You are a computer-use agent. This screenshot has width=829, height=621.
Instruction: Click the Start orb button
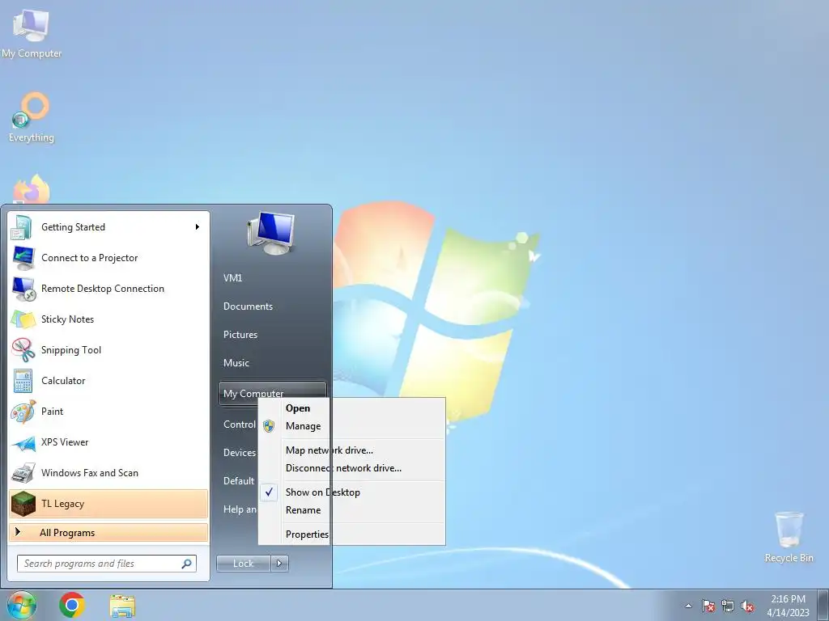pyautogui.click(x=22, y=605)
